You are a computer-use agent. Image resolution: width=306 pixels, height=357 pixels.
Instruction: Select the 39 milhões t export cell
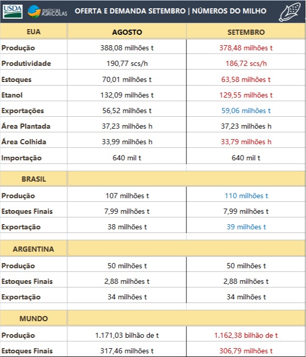tap(246, 227)
